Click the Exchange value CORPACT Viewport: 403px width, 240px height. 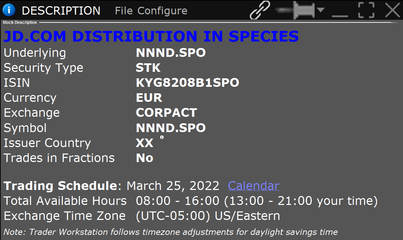click(x=166, y=113)
